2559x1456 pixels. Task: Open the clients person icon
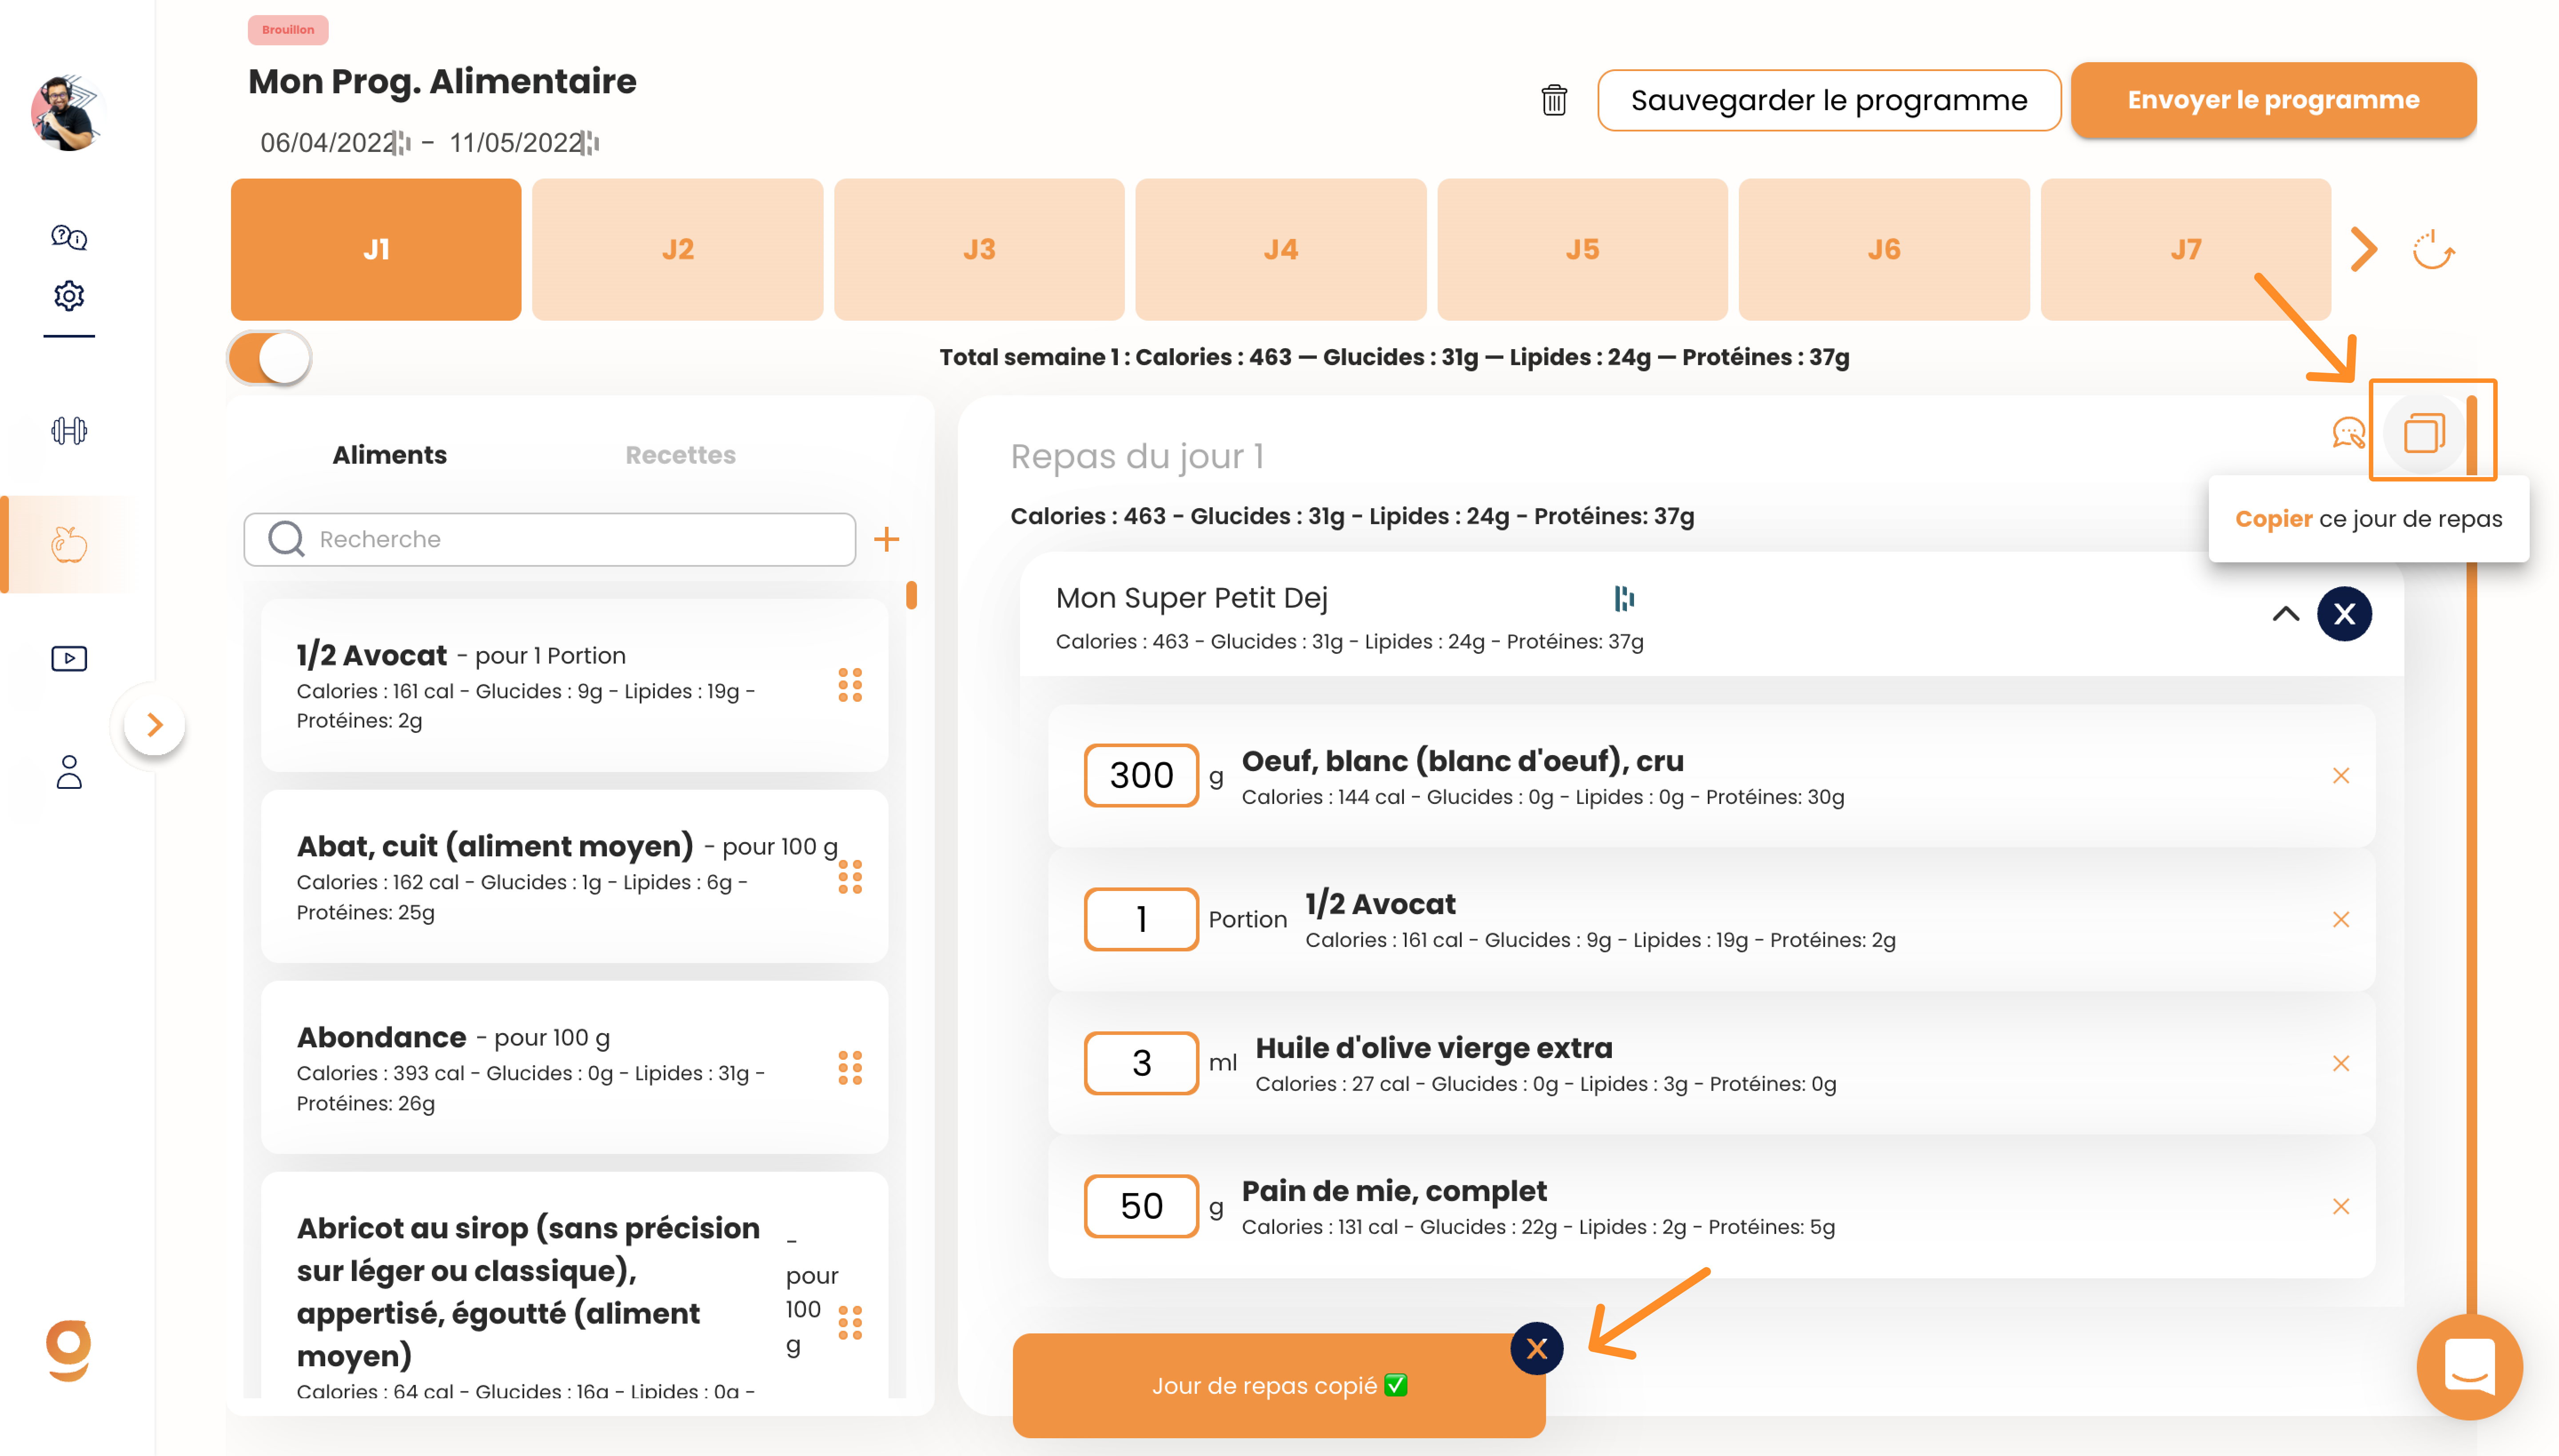(69, 772)
